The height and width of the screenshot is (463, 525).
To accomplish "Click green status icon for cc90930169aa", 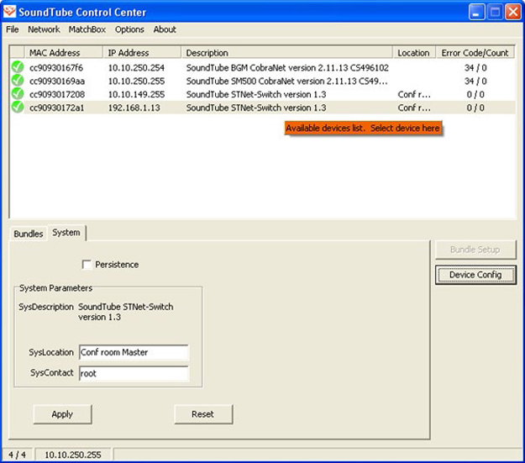I will pos(18,81).
